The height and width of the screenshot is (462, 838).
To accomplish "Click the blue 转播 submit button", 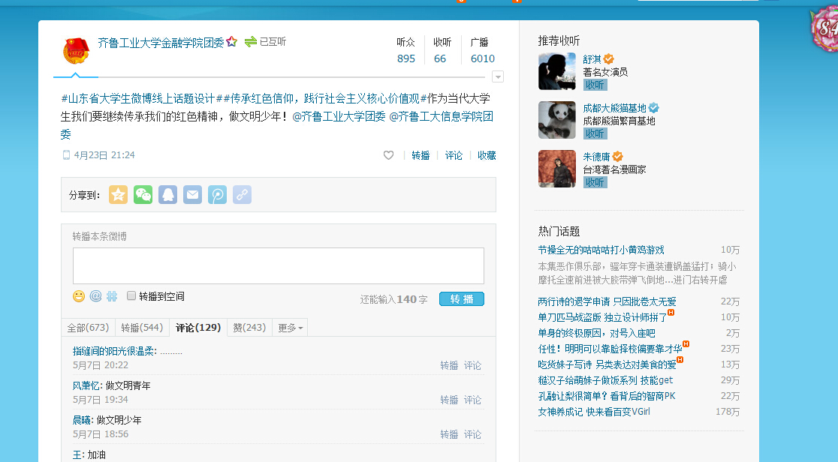I will [x=462, y=299].
